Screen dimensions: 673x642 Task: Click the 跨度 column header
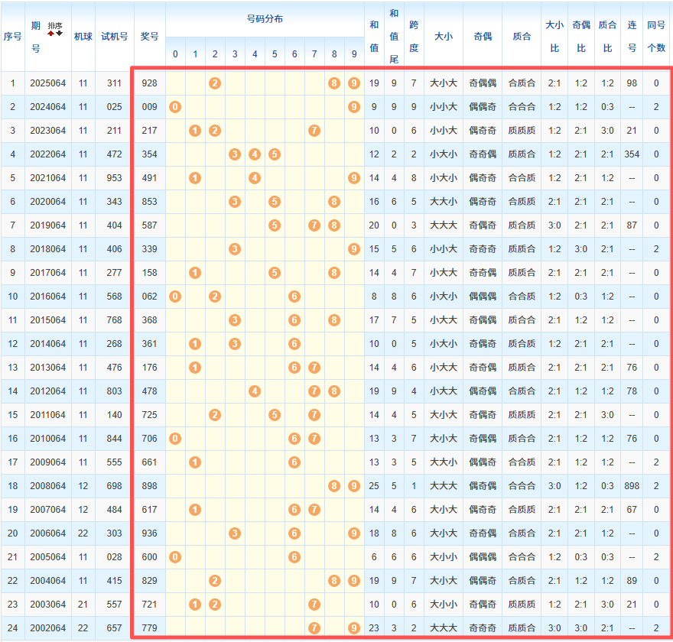pyautogui.click(x=414, y=36)
